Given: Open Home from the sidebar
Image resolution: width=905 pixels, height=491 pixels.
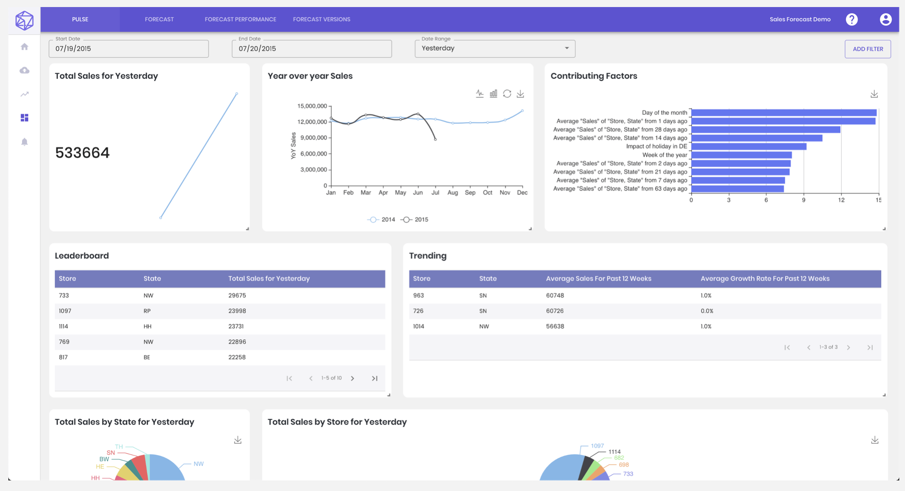Looking at the screenshot, I should point(25,47).
